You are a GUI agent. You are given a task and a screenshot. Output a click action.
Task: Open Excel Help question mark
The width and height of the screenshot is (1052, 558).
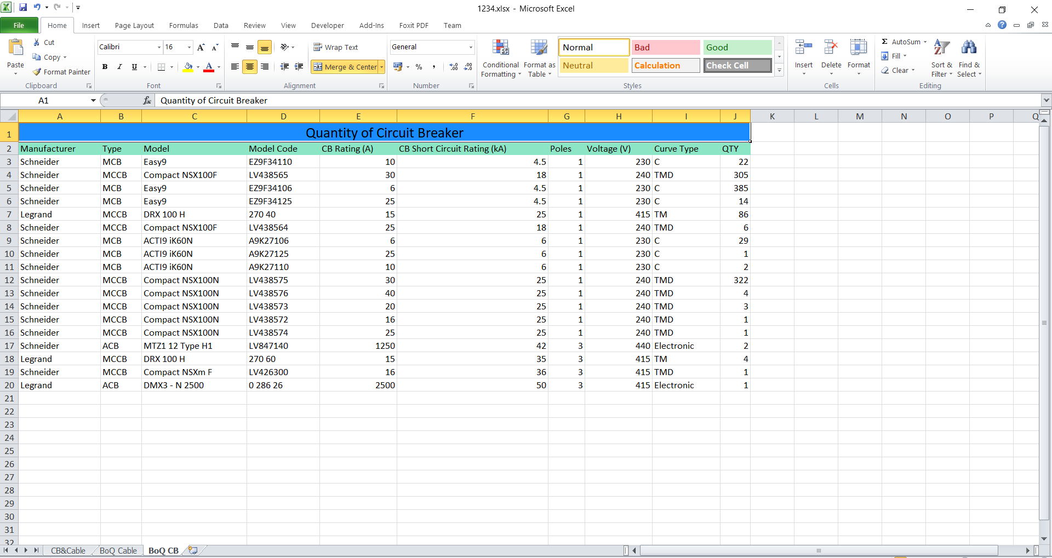pyautogui.click(x=1002, y=25)
